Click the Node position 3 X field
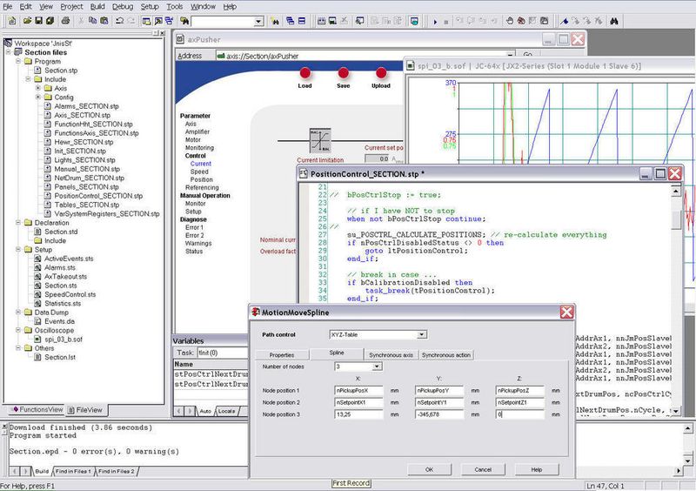This screenshot has height=491, width=696. tap(358, 414)
